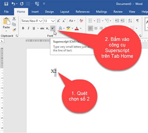The width and height of the screenshot is (148, 133).
Task: Show paragraph marks with the pilcrow icon
Action: (137, 21)
